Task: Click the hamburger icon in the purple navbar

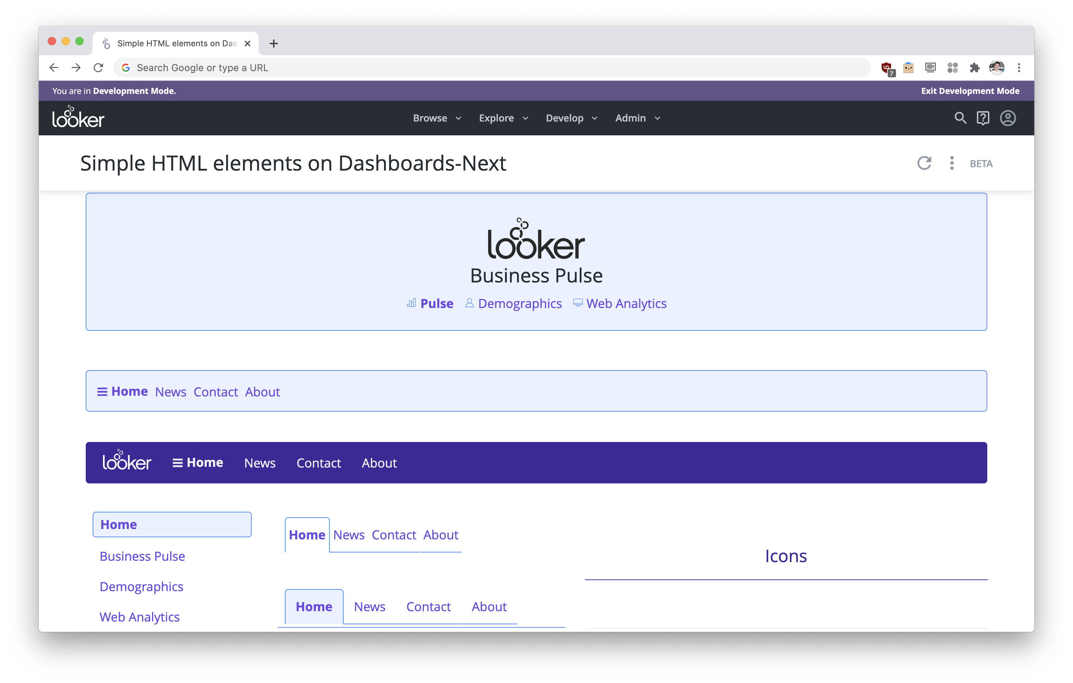Action: [177, 463]
